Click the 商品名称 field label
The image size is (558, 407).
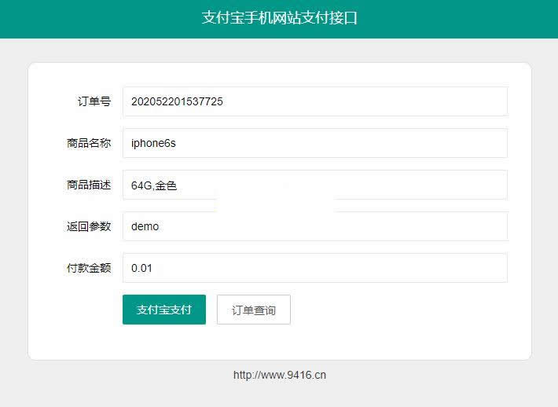[89, 143]
